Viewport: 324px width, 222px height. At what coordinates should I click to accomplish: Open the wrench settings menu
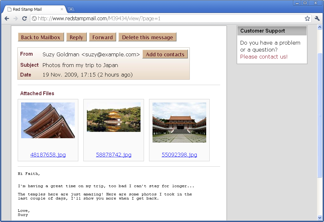317,19
